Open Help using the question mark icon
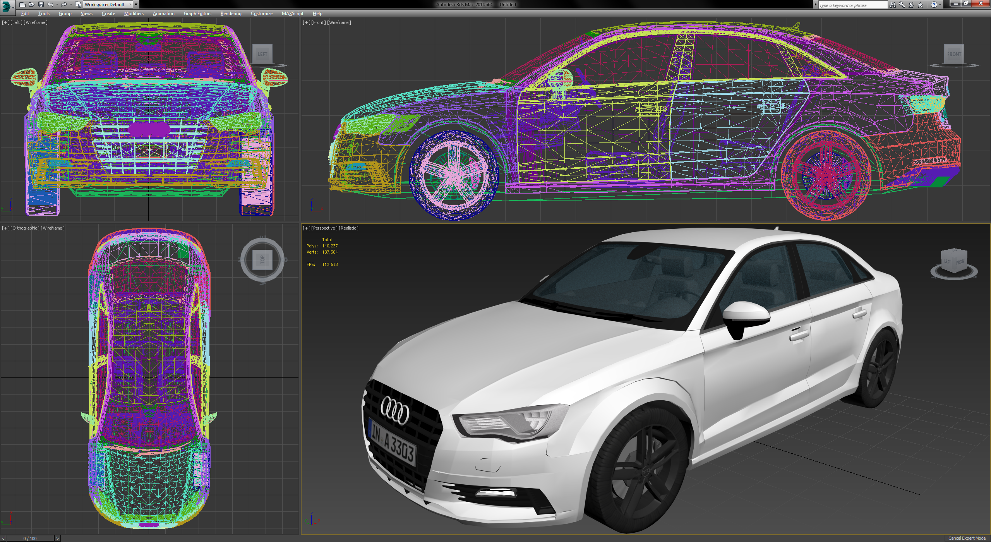Image resolution: width=991 pixels, height=542 pixels. pos(934,5)
